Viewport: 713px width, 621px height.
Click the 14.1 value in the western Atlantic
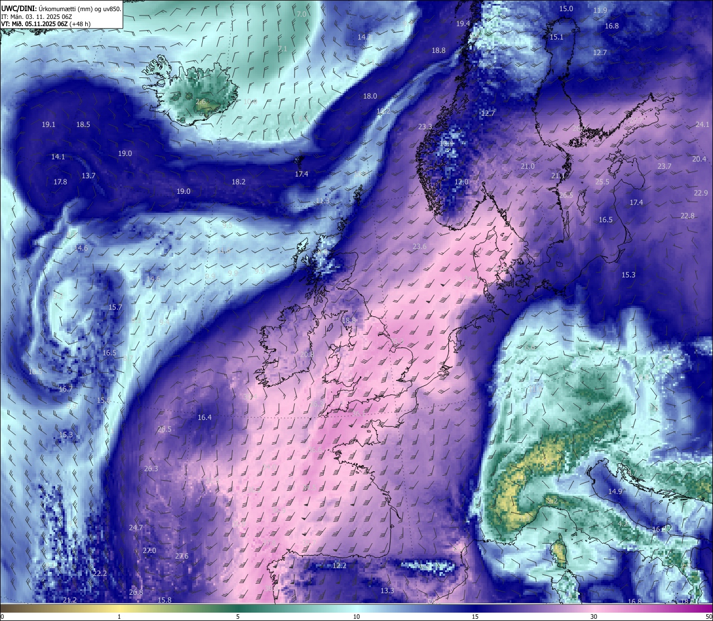(58, 157)
